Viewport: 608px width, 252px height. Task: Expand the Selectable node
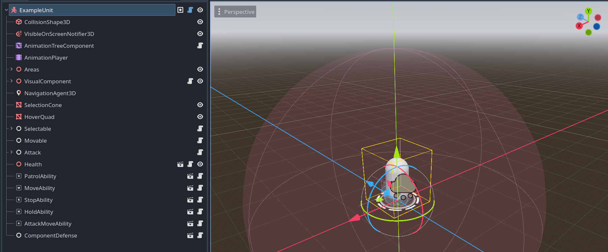coord(12,128)
